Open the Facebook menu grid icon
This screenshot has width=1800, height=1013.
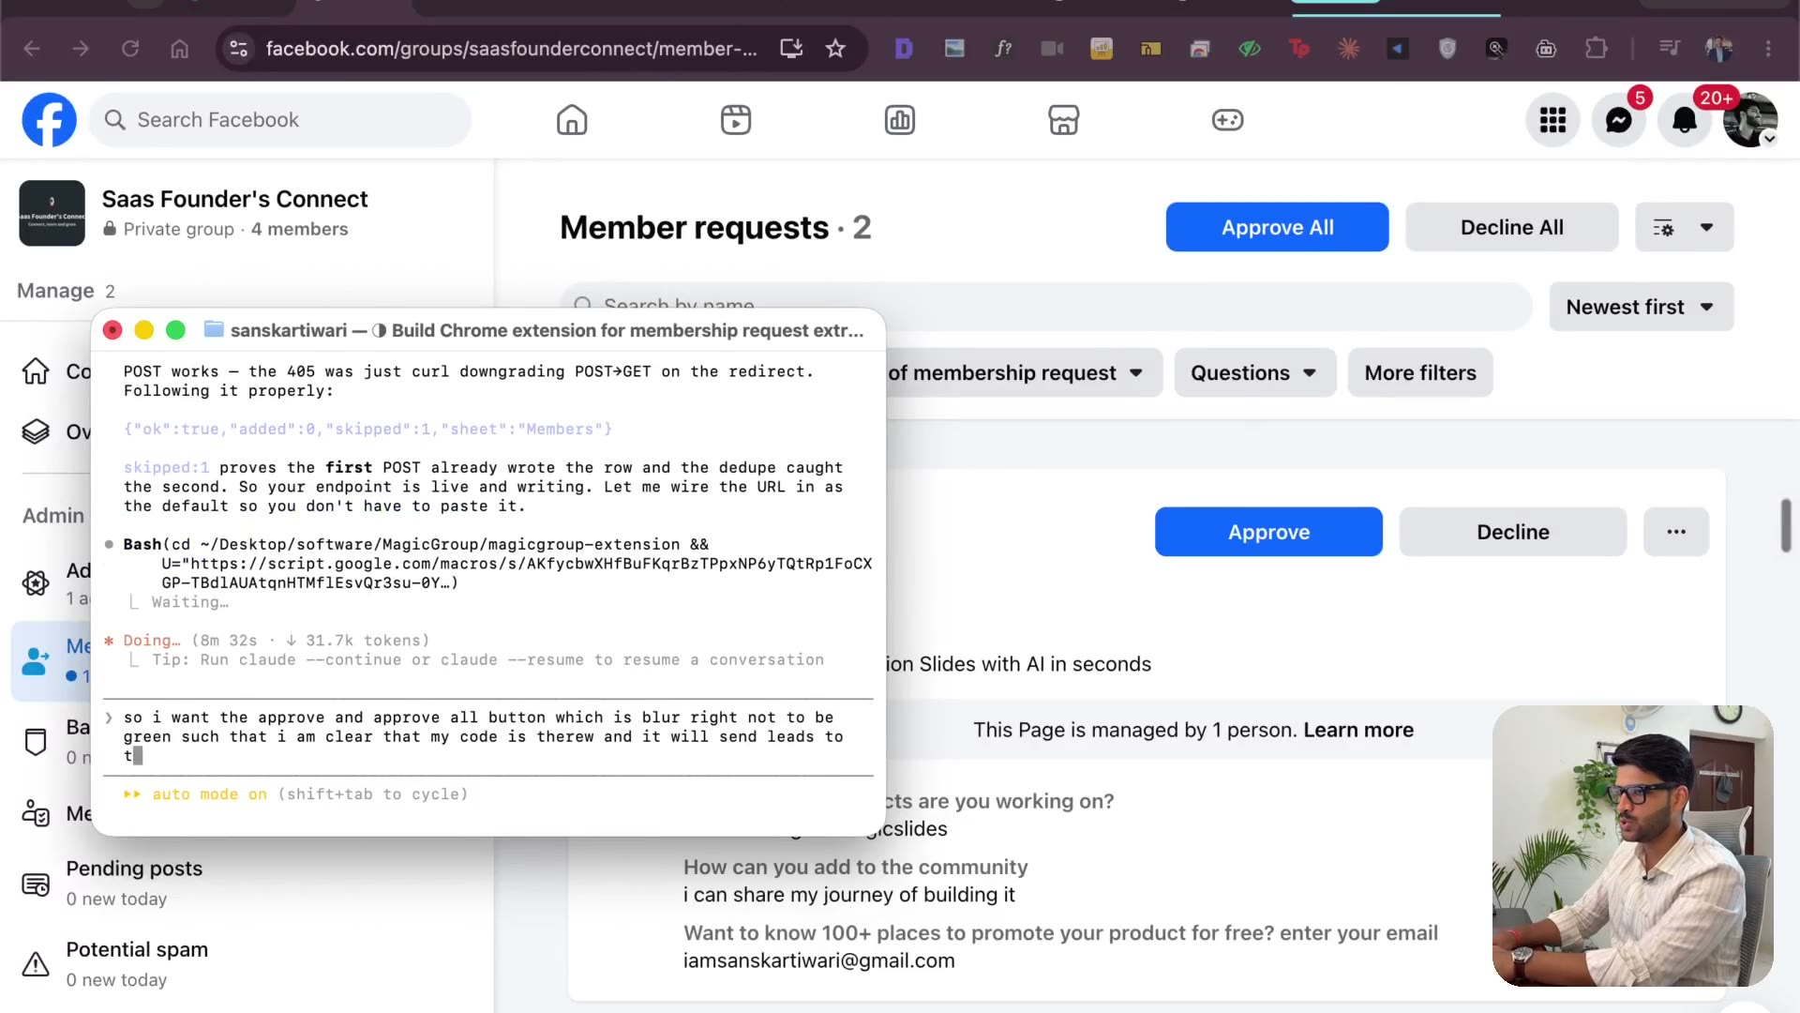(x=1552, y=120)
